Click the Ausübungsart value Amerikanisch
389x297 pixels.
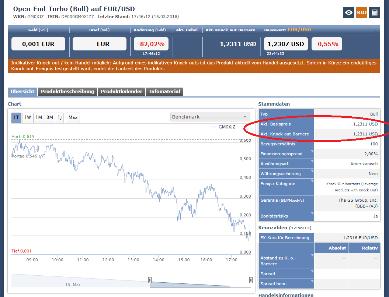364,164
